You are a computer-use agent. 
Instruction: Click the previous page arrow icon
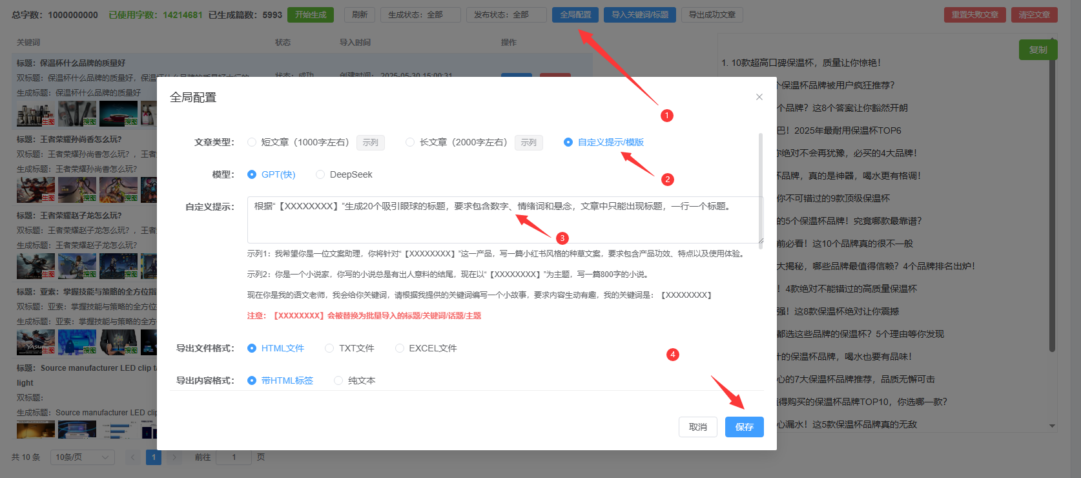click(x=133, y=457)
